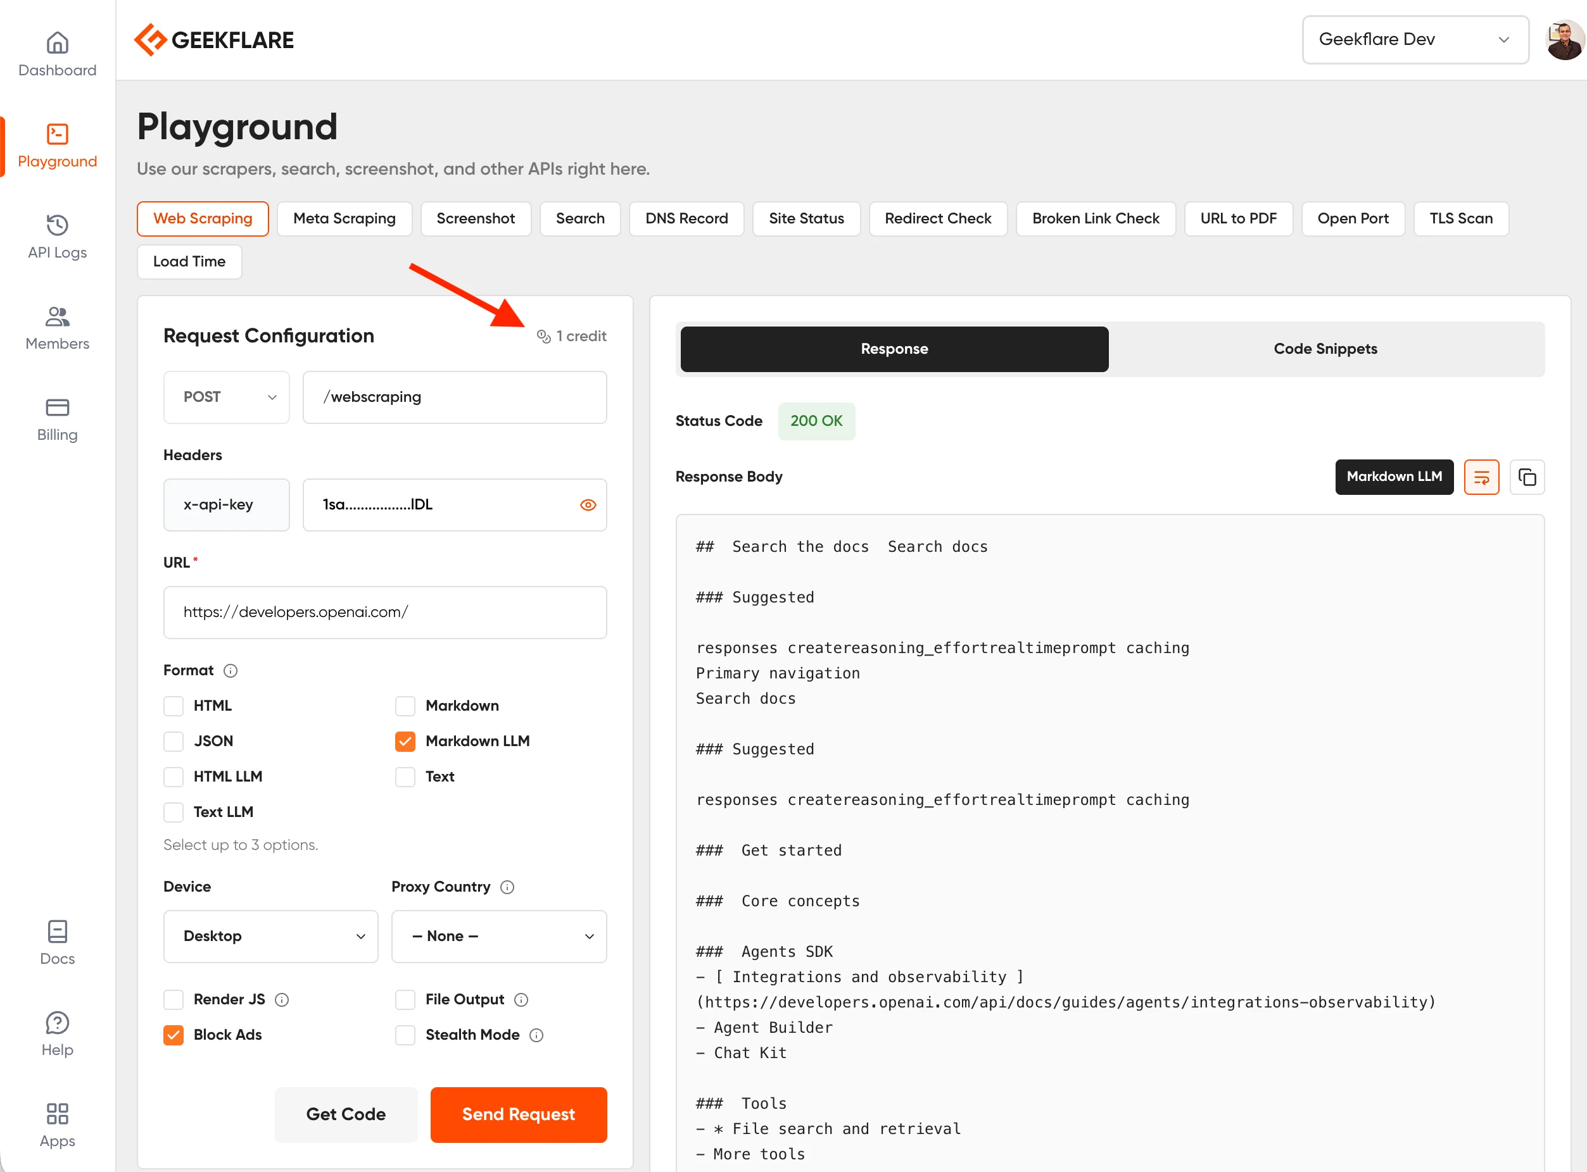Check the Text LLM format checkbox
Screen dimensions: 1587x1172
(173, 813)
